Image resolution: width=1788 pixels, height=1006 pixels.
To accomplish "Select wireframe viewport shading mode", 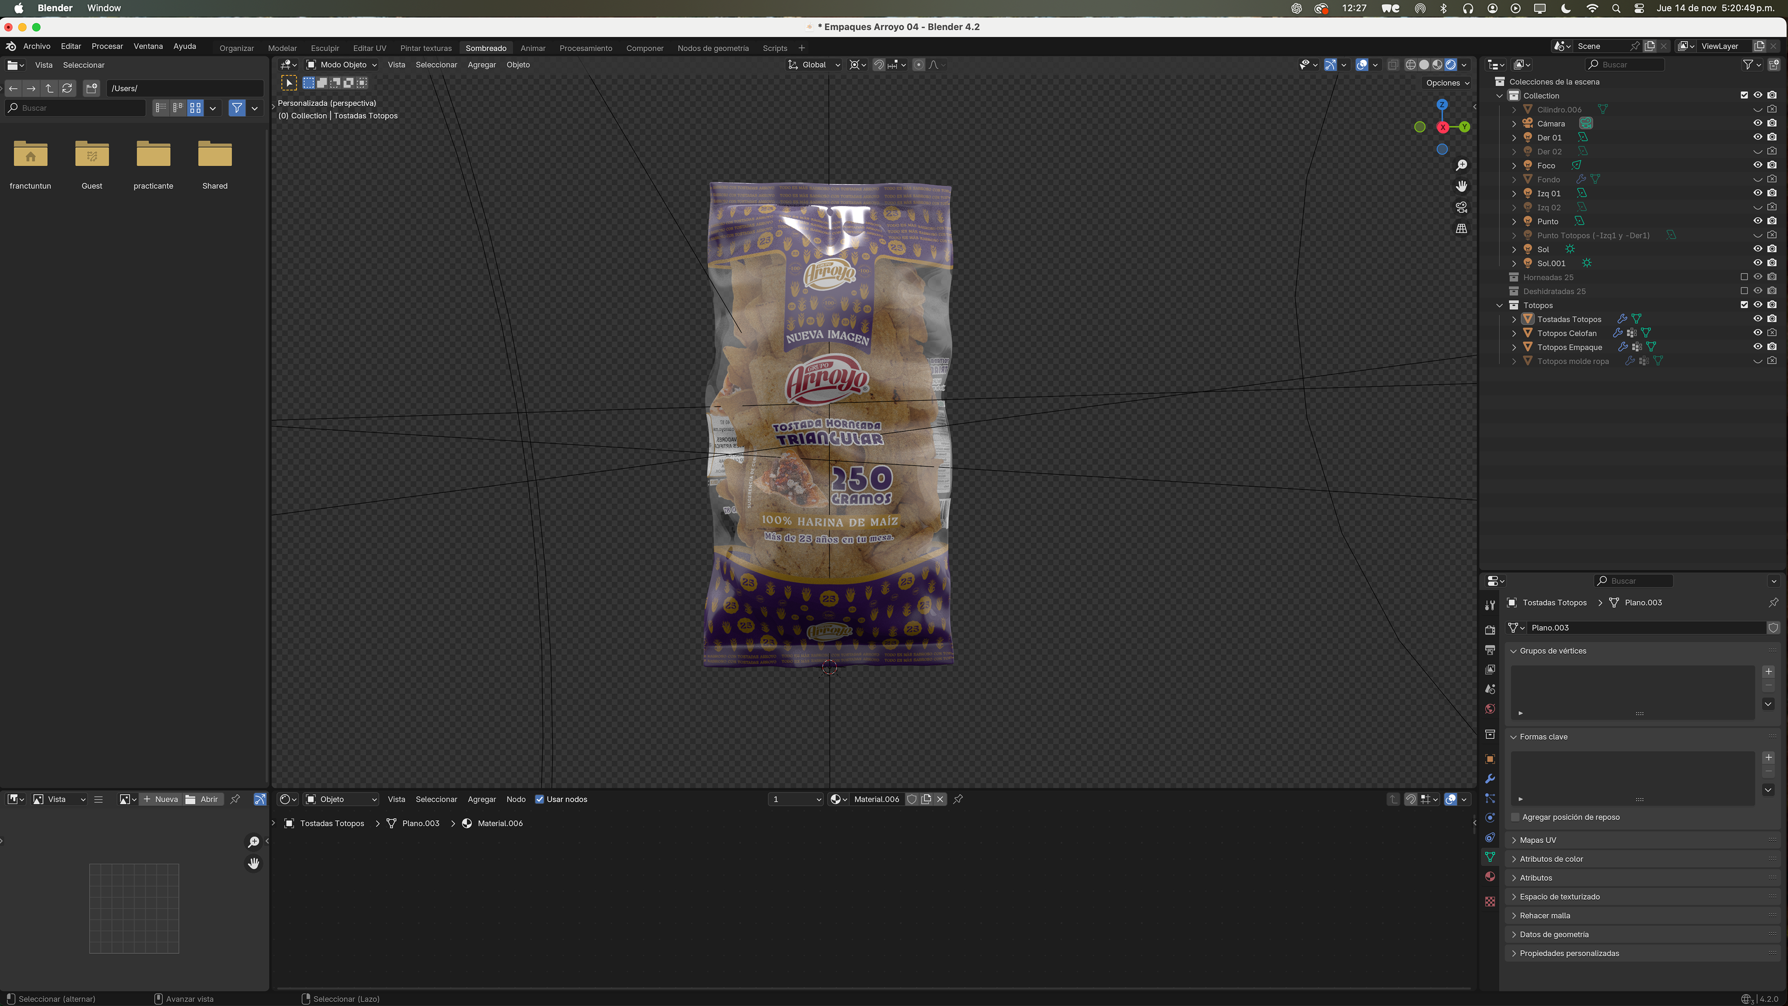I will (x=1410, y=65).
